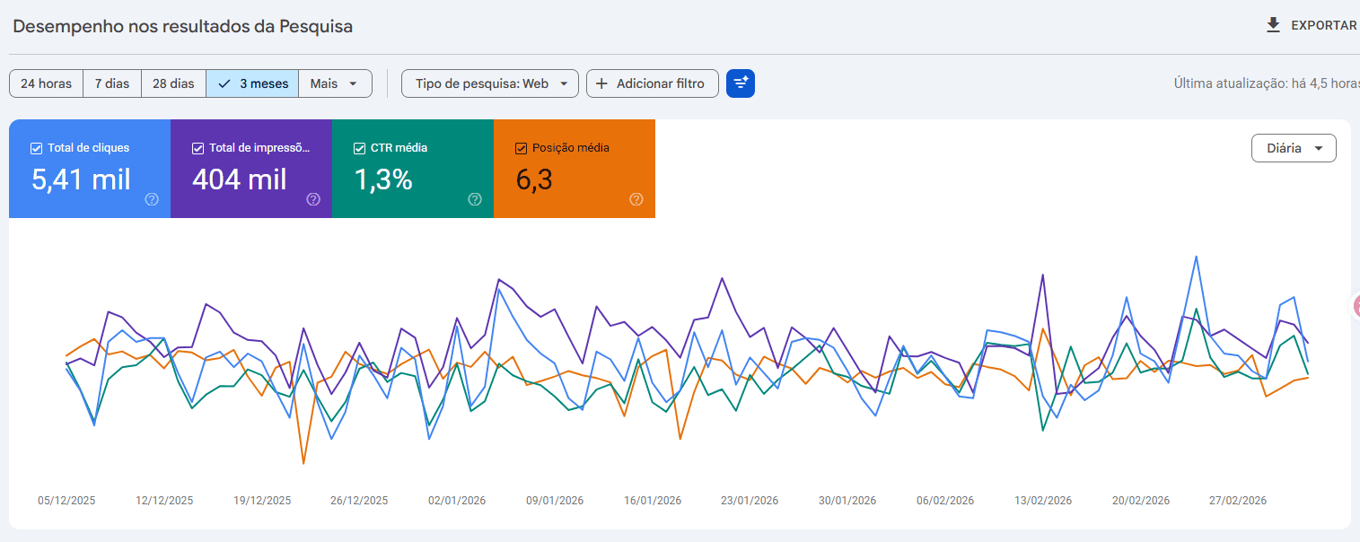Uncheck the Posição média checkbox
This screenshot has height=542, width=1360.
[x=521, y=148]
